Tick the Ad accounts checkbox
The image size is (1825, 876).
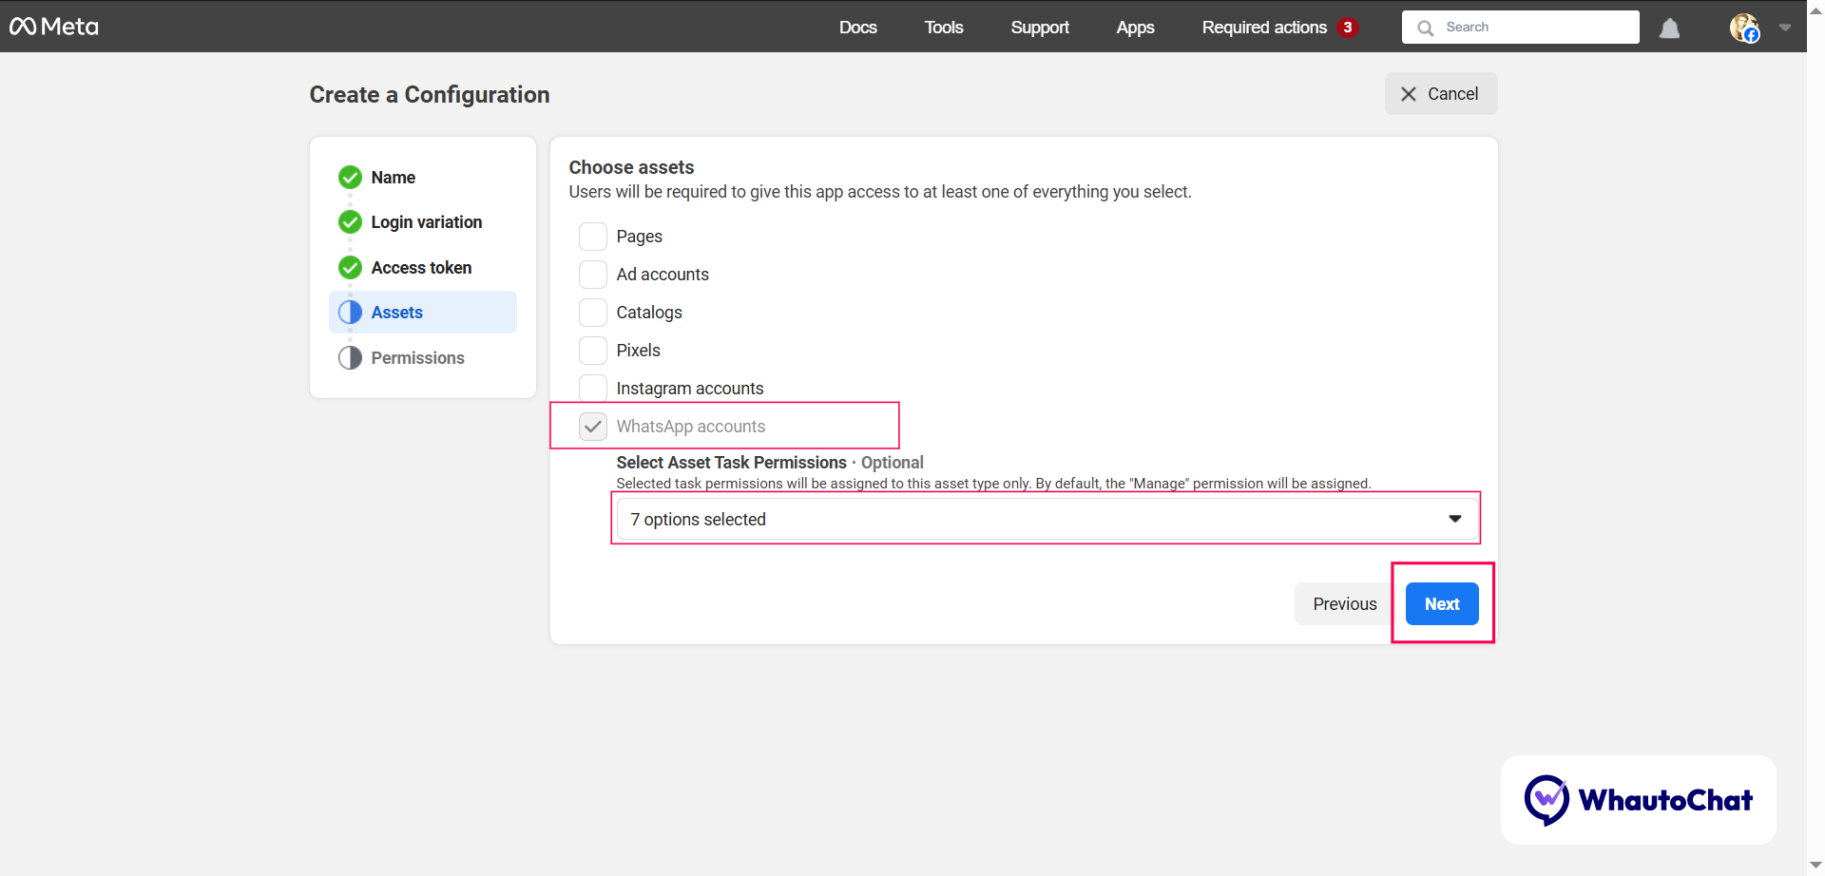pyautogui.click(x=593, y=275)
